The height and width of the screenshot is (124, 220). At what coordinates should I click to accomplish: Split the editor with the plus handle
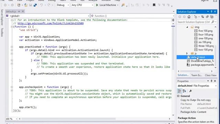point(173,20)
